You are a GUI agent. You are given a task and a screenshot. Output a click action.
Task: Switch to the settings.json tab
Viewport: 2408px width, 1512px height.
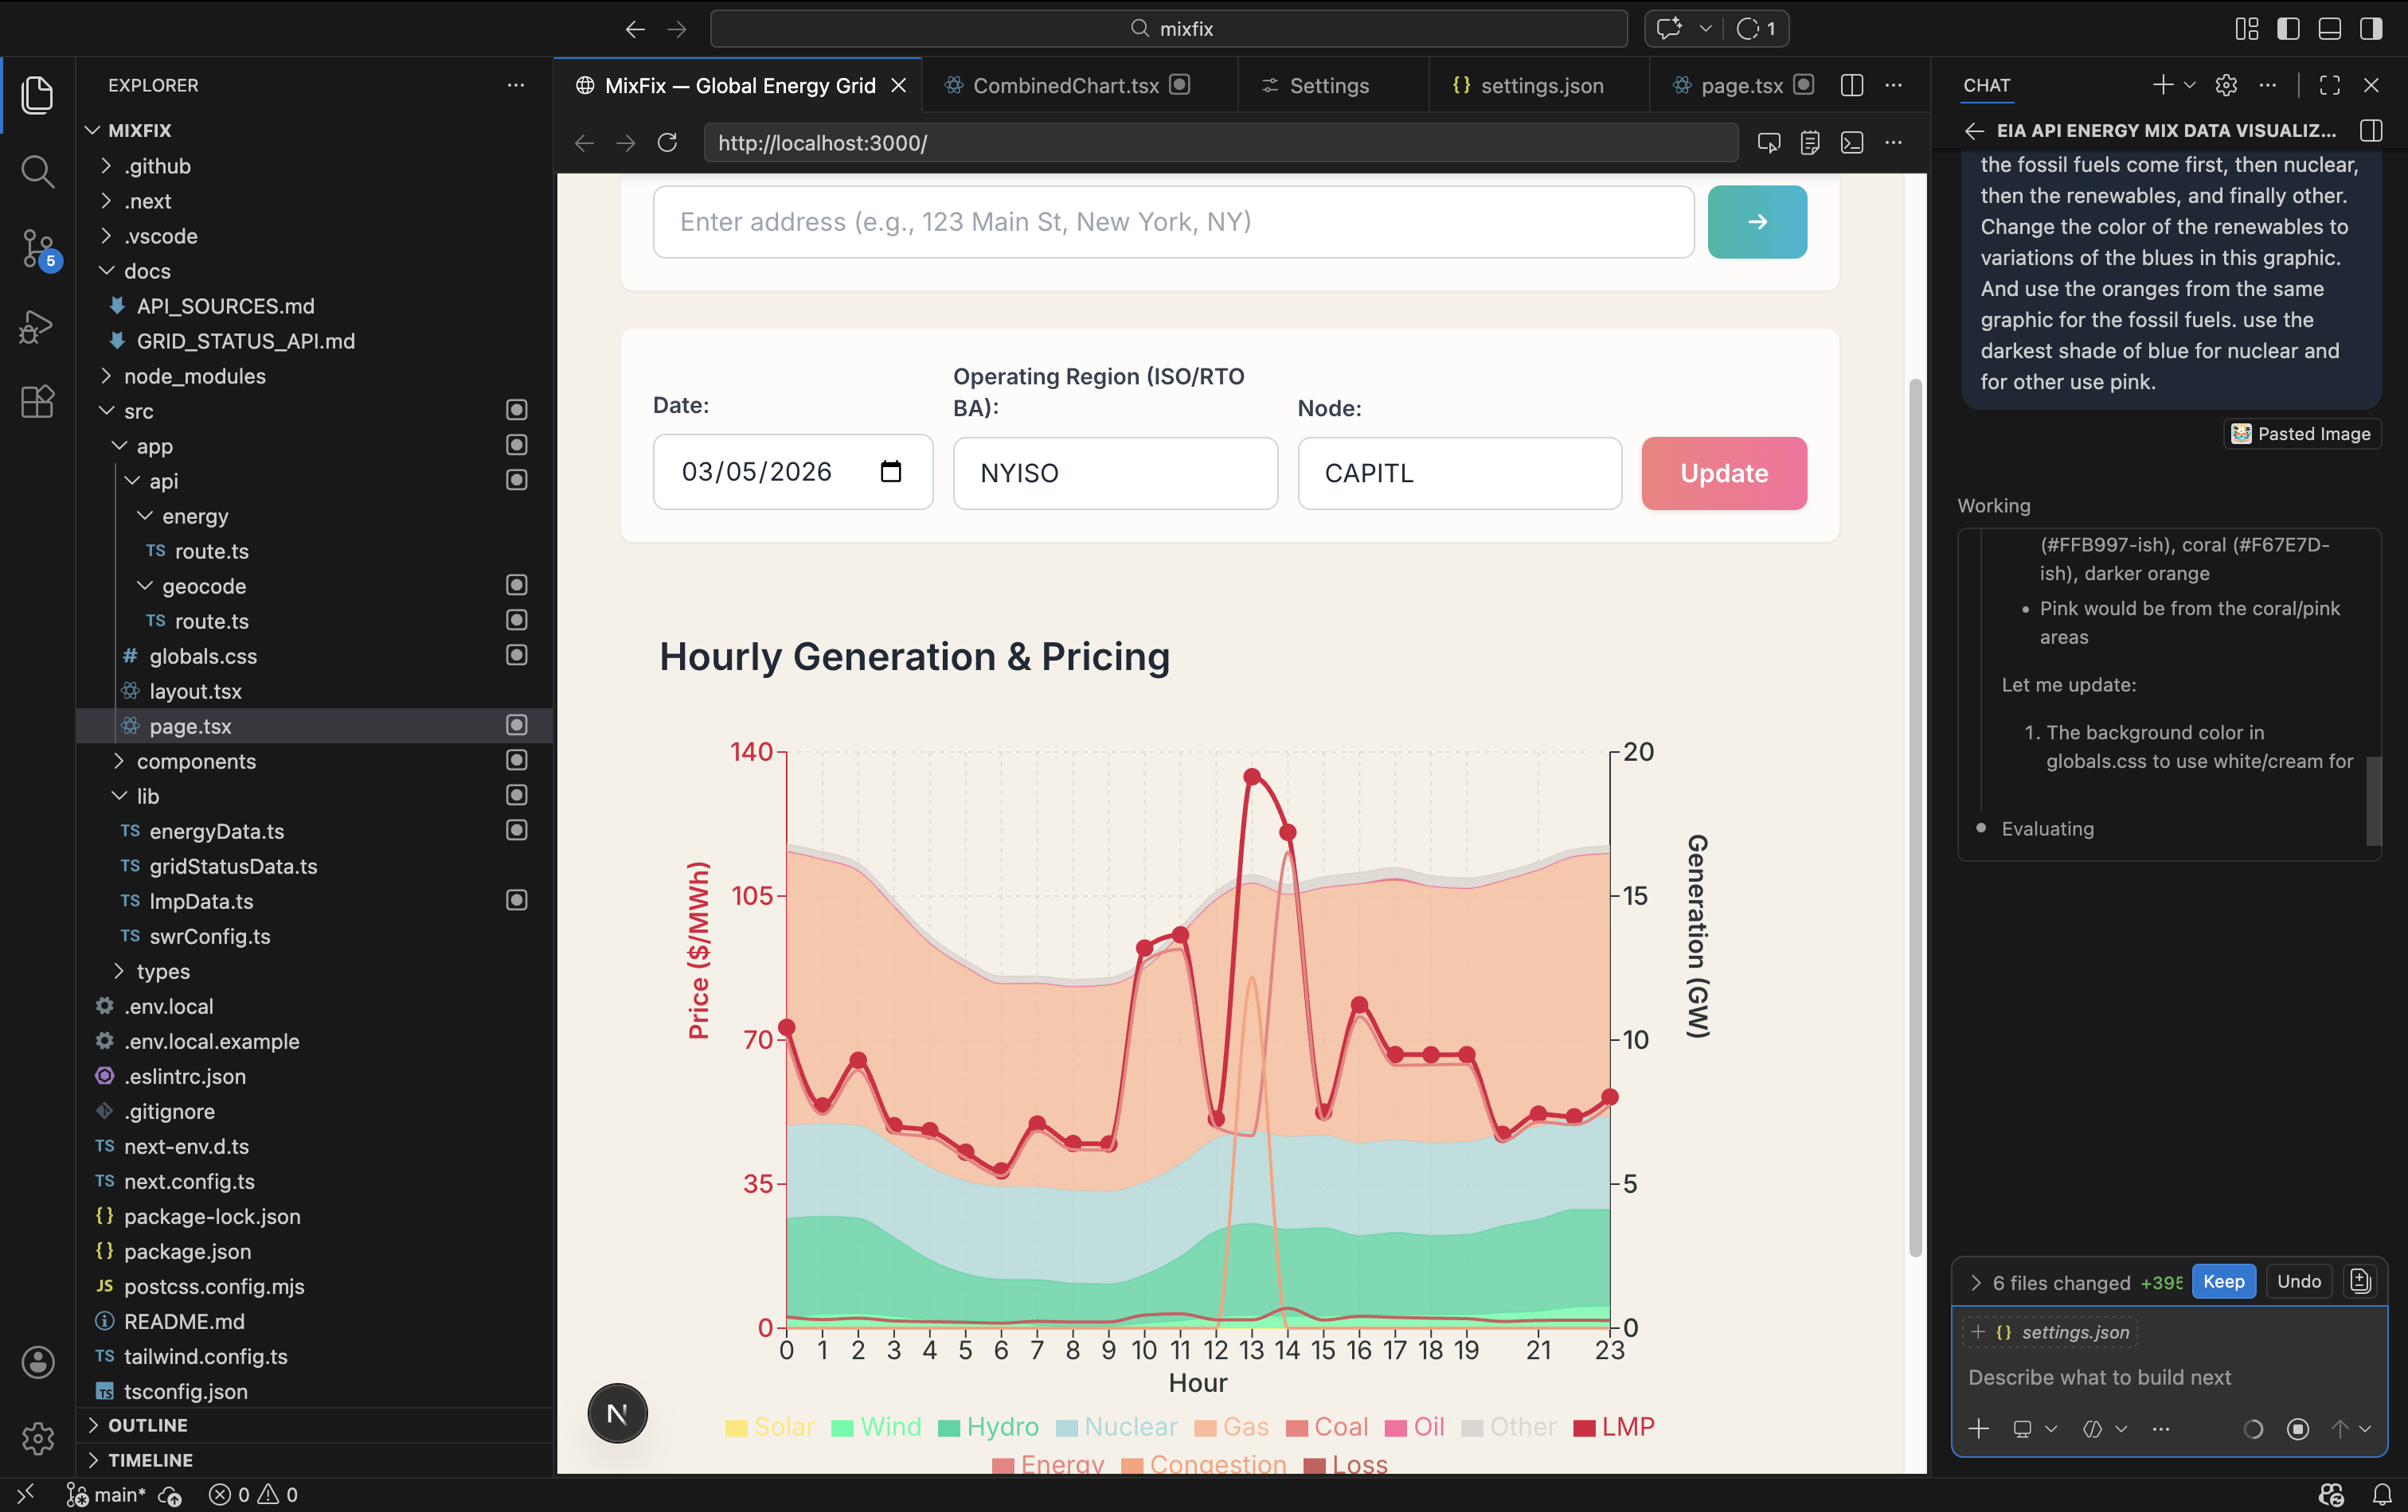(1541, 85)
